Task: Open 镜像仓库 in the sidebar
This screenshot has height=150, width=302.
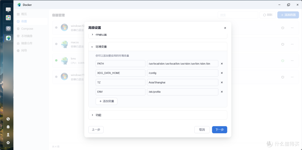Action: (31, 43)
